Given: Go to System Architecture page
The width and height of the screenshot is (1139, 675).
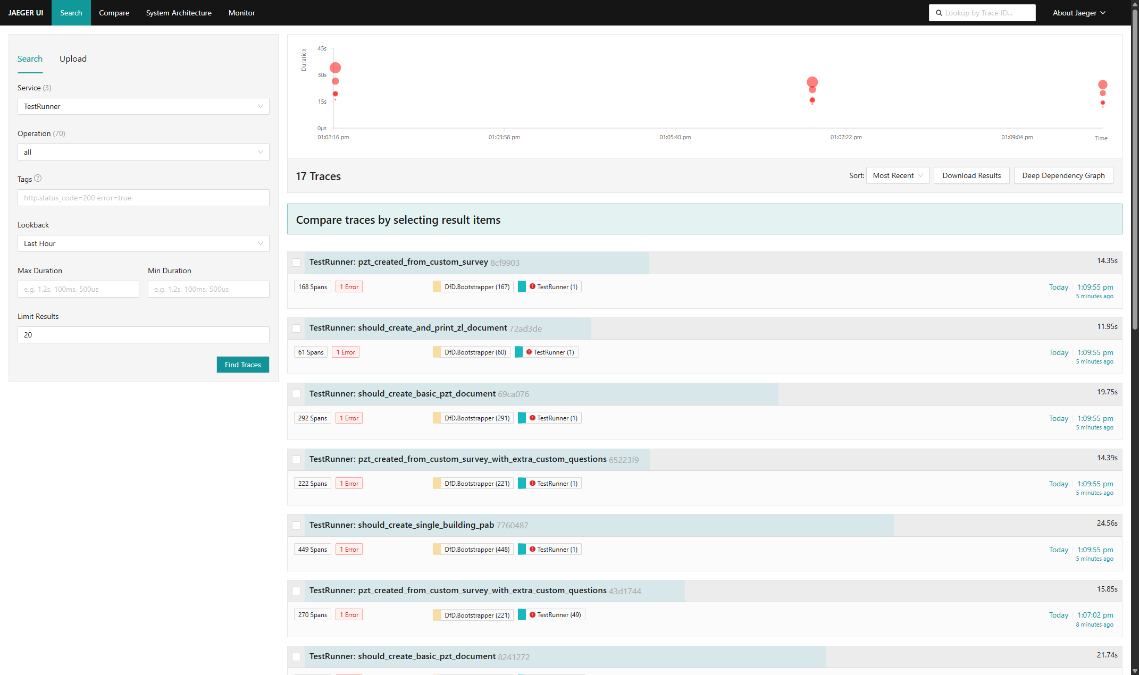Looking at the screenshot, I should tap(179, 13).
